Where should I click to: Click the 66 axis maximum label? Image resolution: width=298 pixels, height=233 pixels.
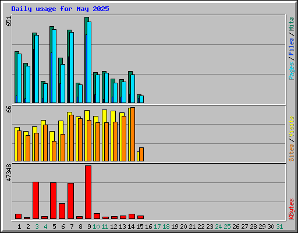(9, 110)
